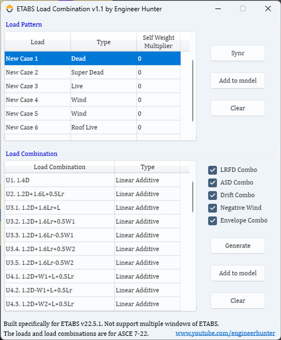Click Add to model in Load Pattern
Screen dimensions: 281x340
[x=237, y=81]
